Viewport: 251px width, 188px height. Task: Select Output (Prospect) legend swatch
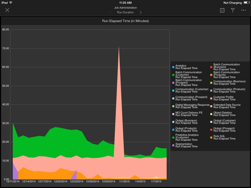coord(211,130)
